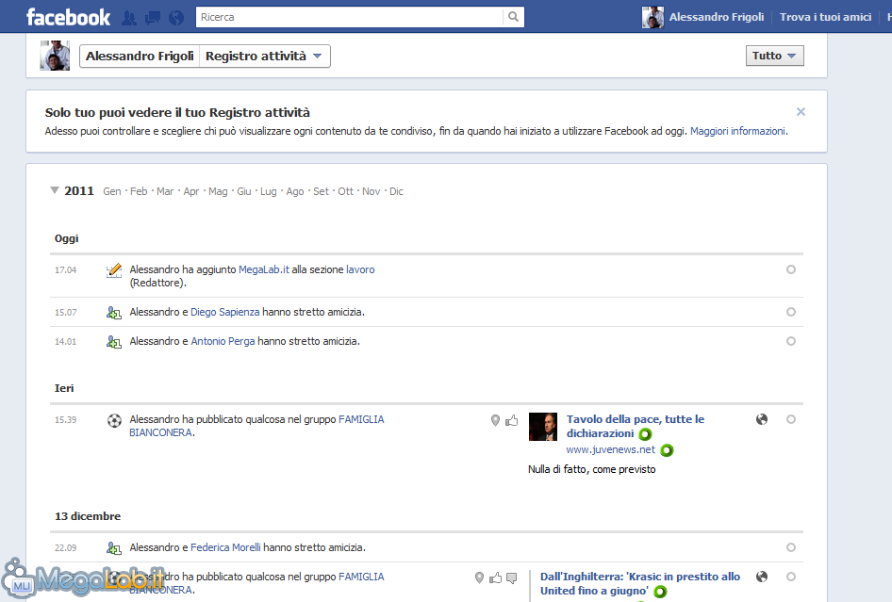Open the Dall'Inghilterra Krasic in prestito link
The width and height of the screenshot is (892, 602).
tap(640, 584)
